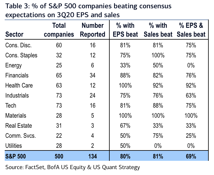Select the Tech sector row label
Image resolution: width=214 pixels, height=175 pixels.
[x=11, y=106]
